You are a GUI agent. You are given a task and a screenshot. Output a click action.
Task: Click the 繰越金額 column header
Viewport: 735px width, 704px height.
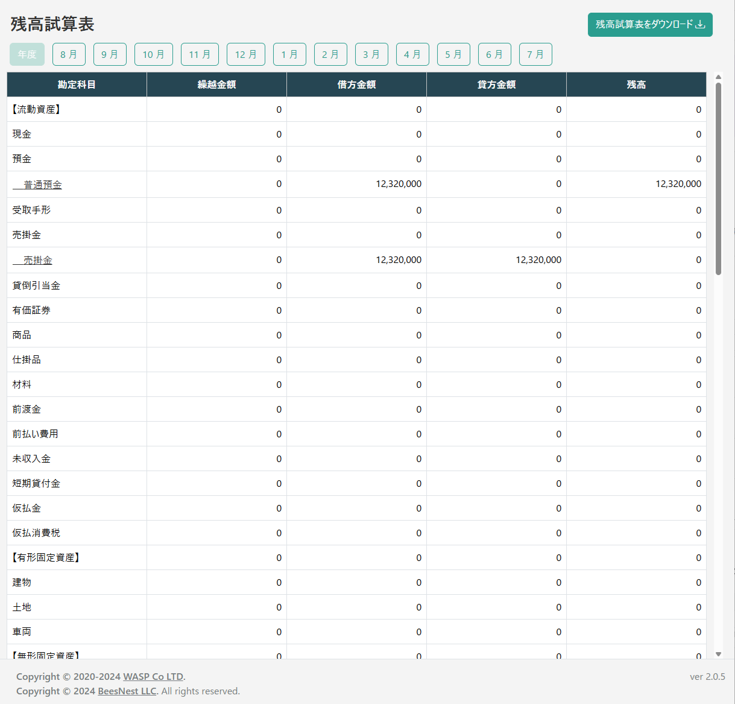(x=216, y=84)
